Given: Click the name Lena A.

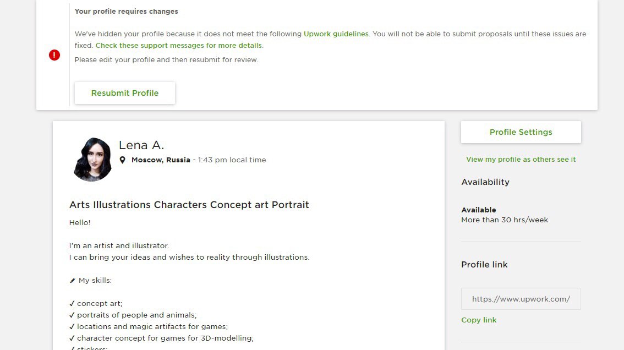Looking at the screenshot, I should click(141, 145).
